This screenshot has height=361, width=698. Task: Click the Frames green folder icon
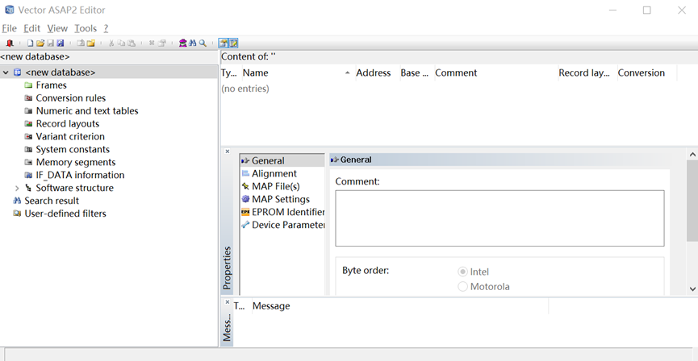coord(28,85)
